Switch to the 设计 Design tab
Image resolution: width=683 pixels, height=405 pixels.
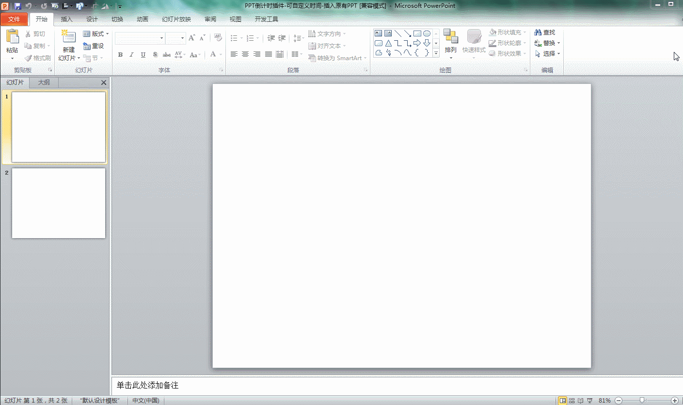click(92, 19)
